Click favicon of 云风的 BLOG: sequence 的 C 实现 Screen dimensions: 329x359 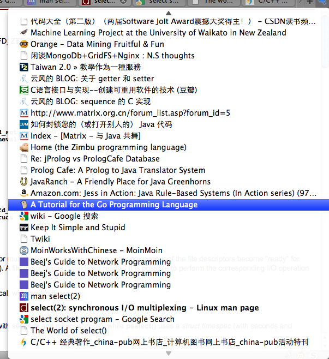24,101
